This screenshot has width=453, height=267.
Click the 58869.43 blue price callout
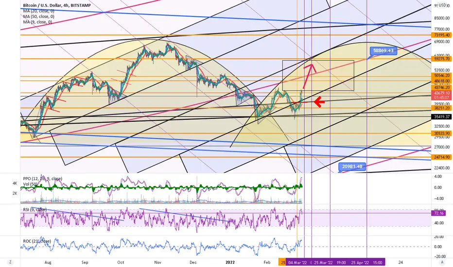(x=383, y=51)
